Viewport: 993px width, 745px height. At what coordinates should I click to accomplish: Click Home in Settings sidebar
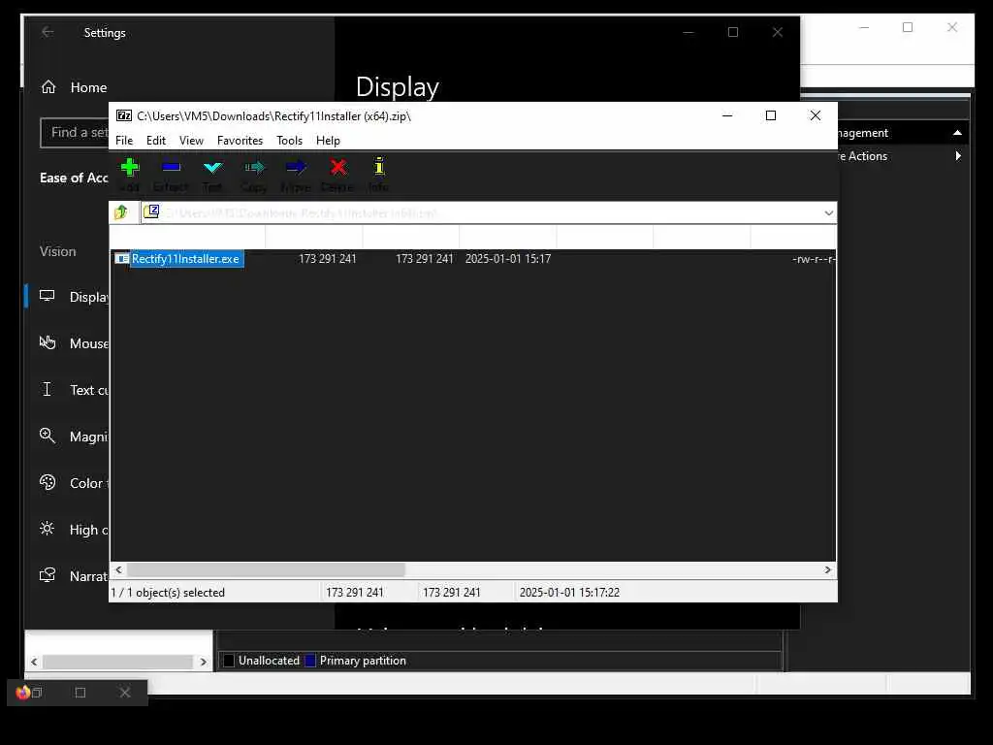(88, 87)
